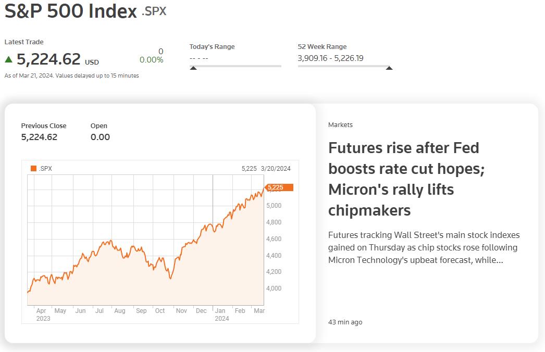The image size is (545, 352).
Task: Click the article summary about Micron Technology
Action: click(424, 247)
